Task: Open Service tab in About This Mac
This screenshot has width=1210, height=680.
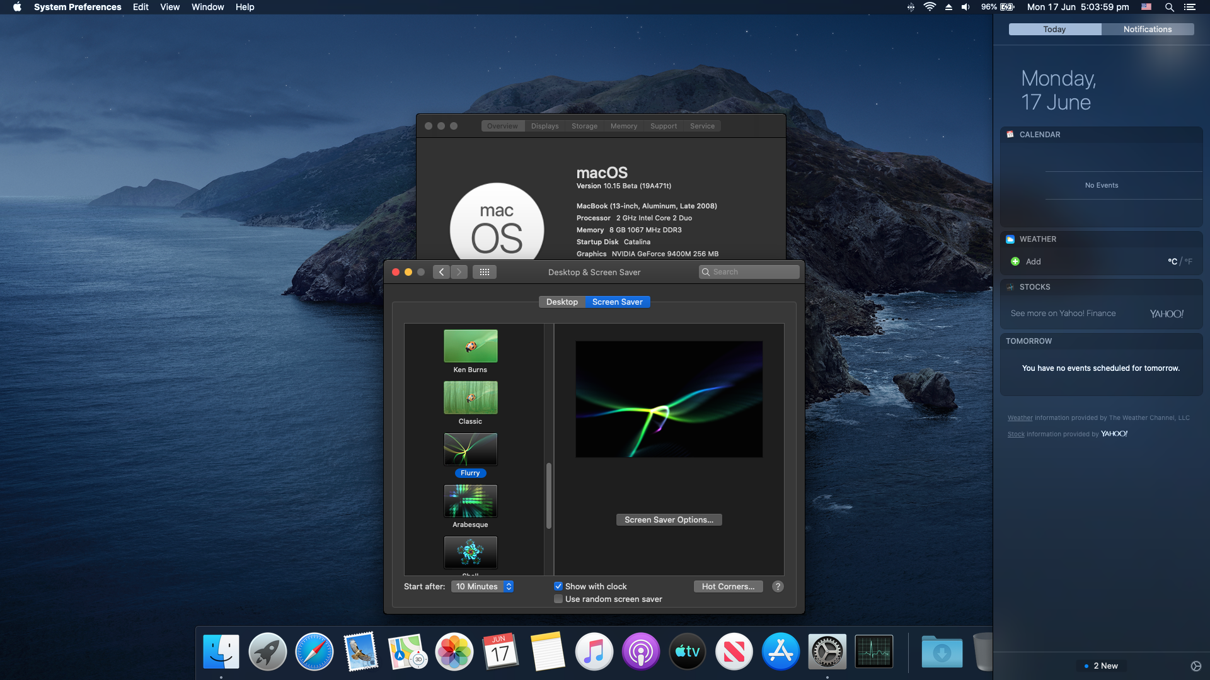Action: pyautogui.click(x=703, y=126)
